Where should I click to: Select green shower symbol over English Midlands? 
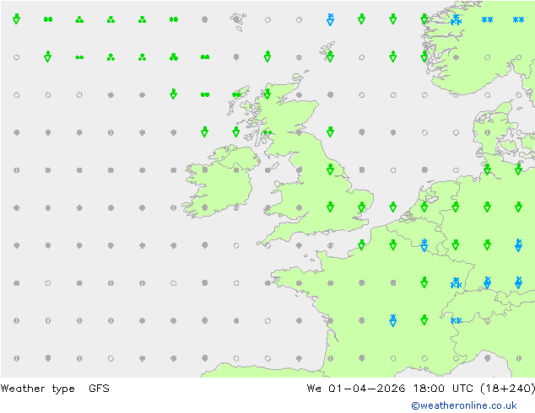pyautogui.click(x=330, y=206)
